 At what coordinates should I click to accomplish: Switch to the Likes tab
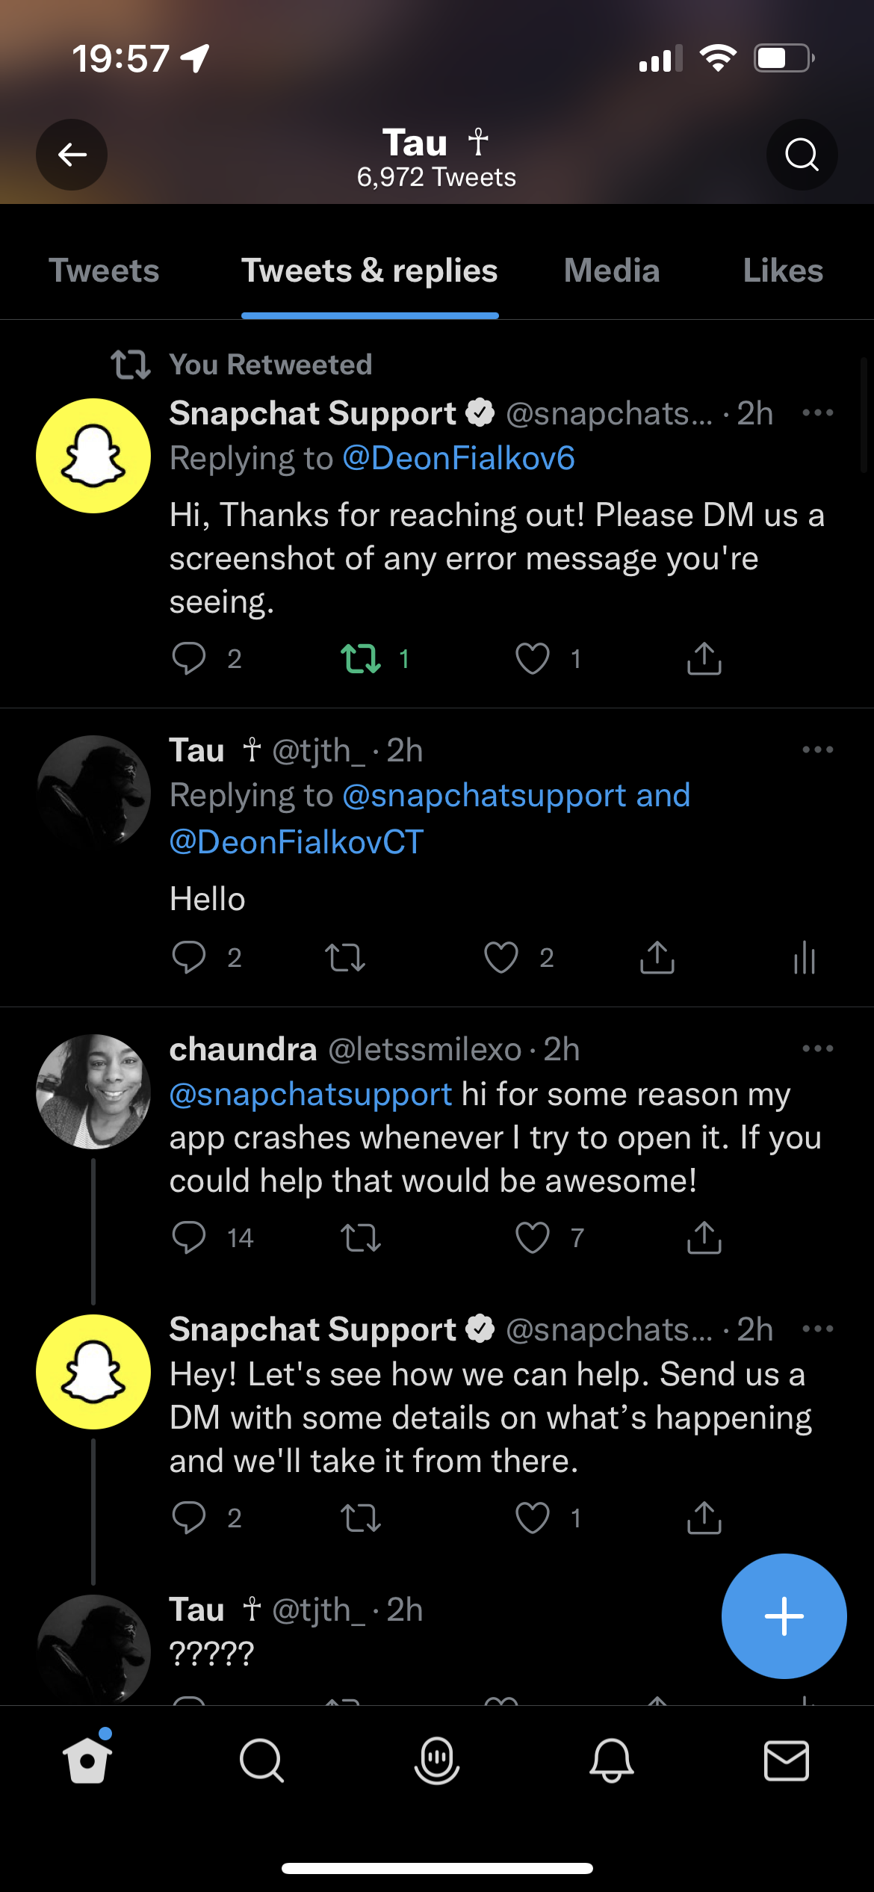783,270
